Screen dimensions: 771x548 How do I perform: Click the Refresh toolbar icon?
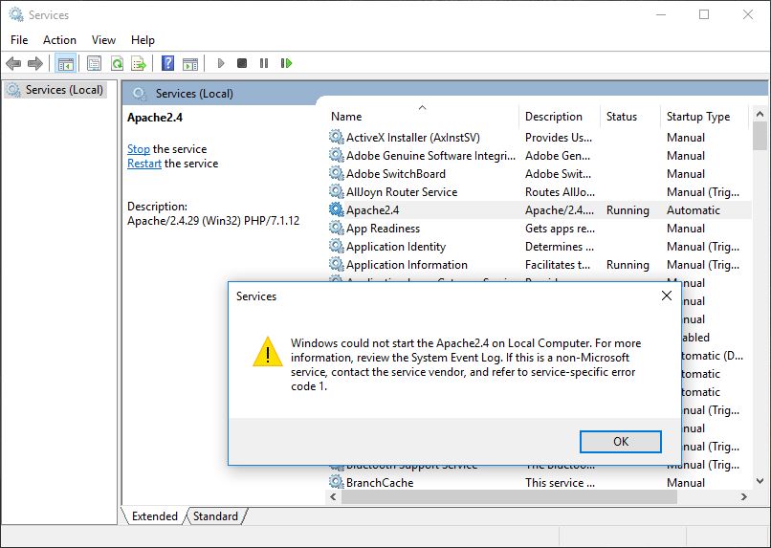coord(117,63)
